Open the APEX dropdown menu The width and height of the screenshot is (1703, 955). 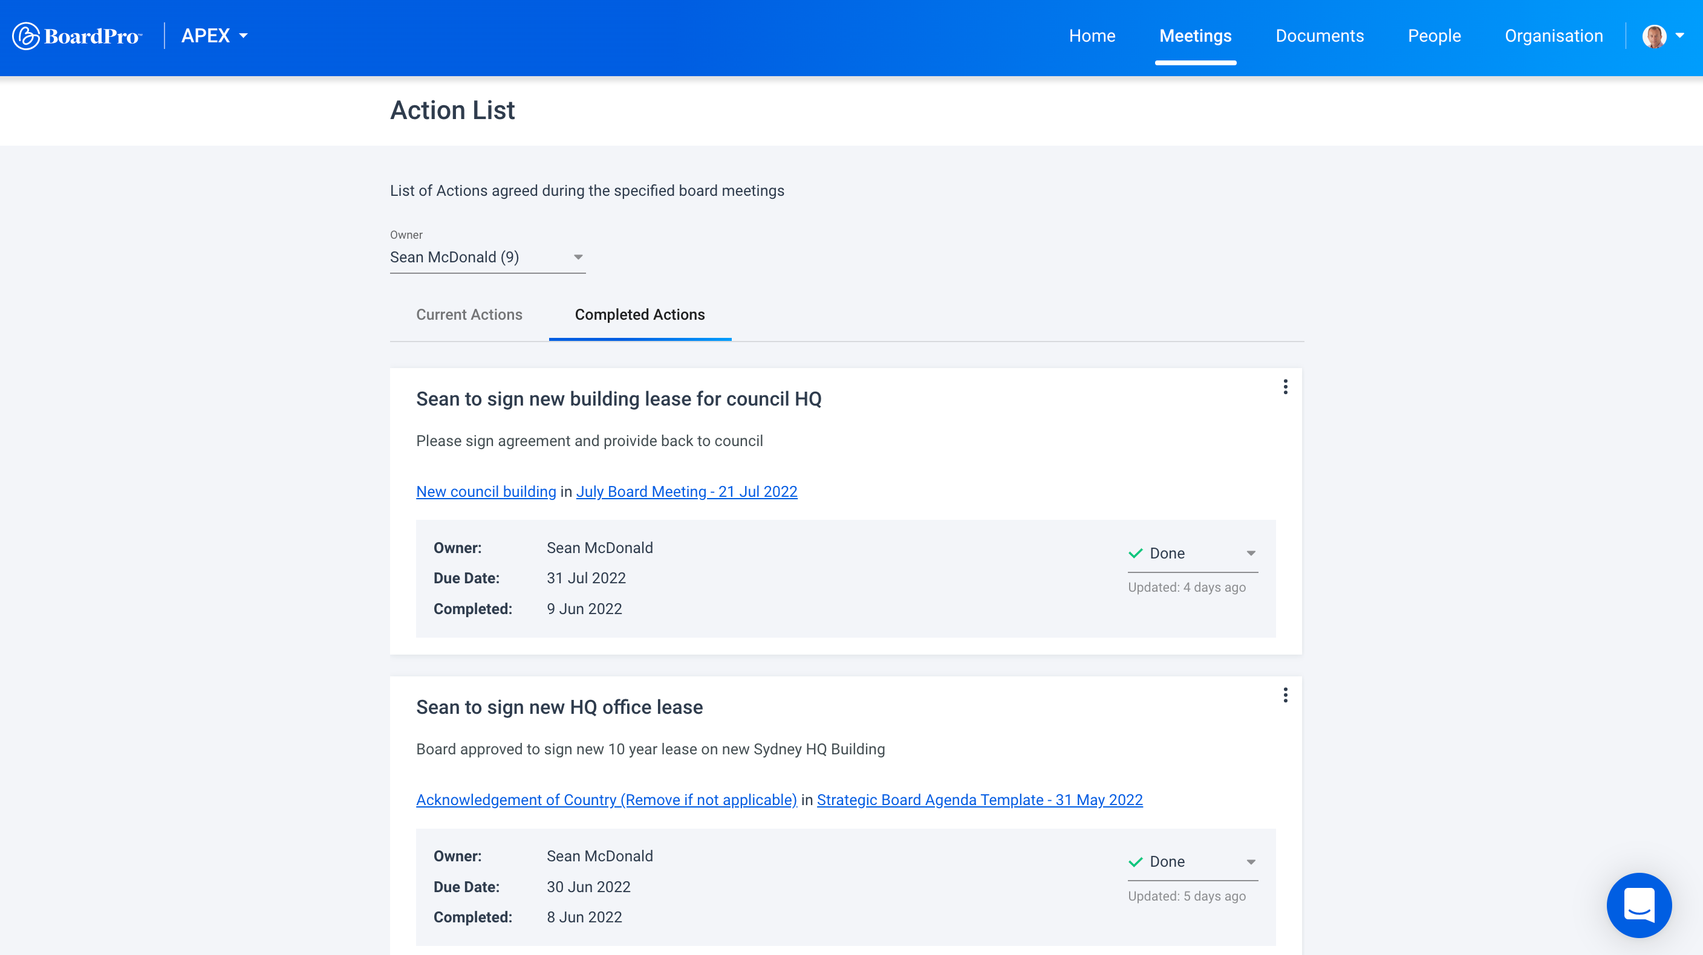(x=215, y=35)
